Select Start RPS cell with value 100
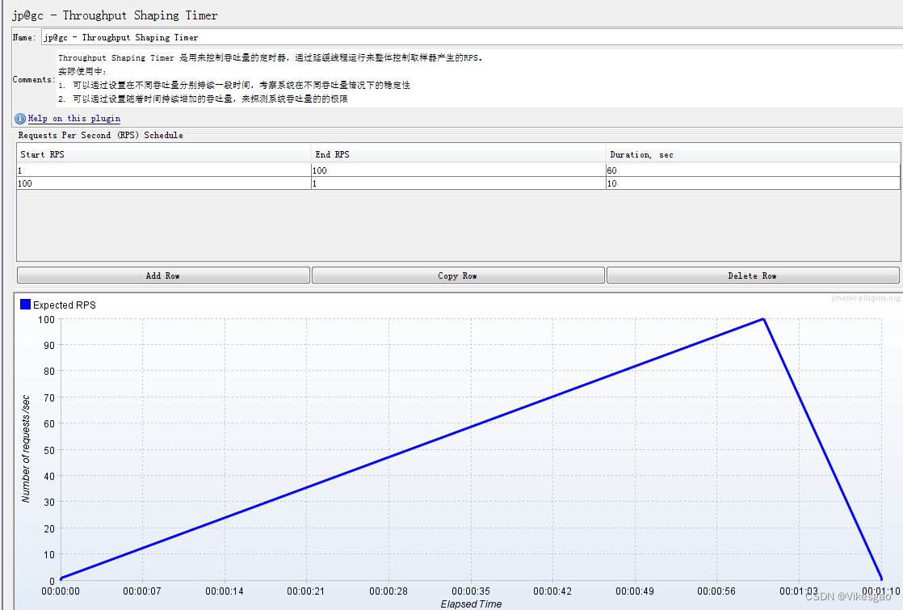Viewport: 903px width, 610px height. [163, 183]
